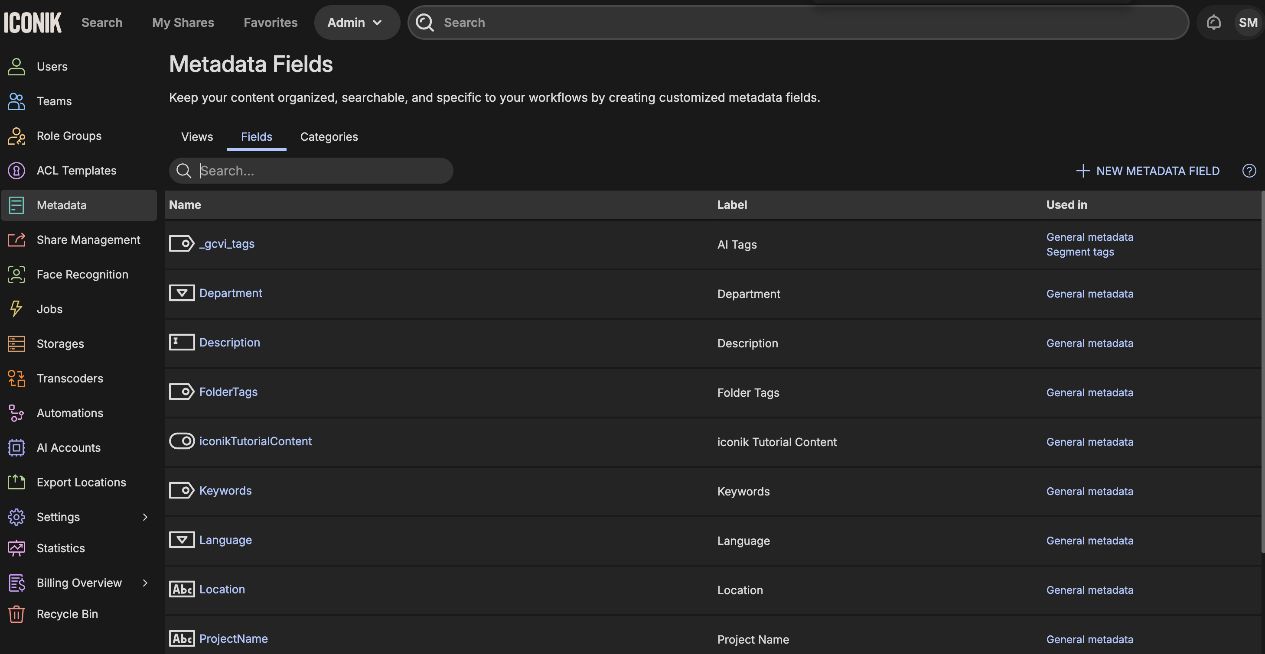The width and height of the screenshot is (1265, 654).
Task: Open the Admin dropdown menu
Action: tap(355, 23)
